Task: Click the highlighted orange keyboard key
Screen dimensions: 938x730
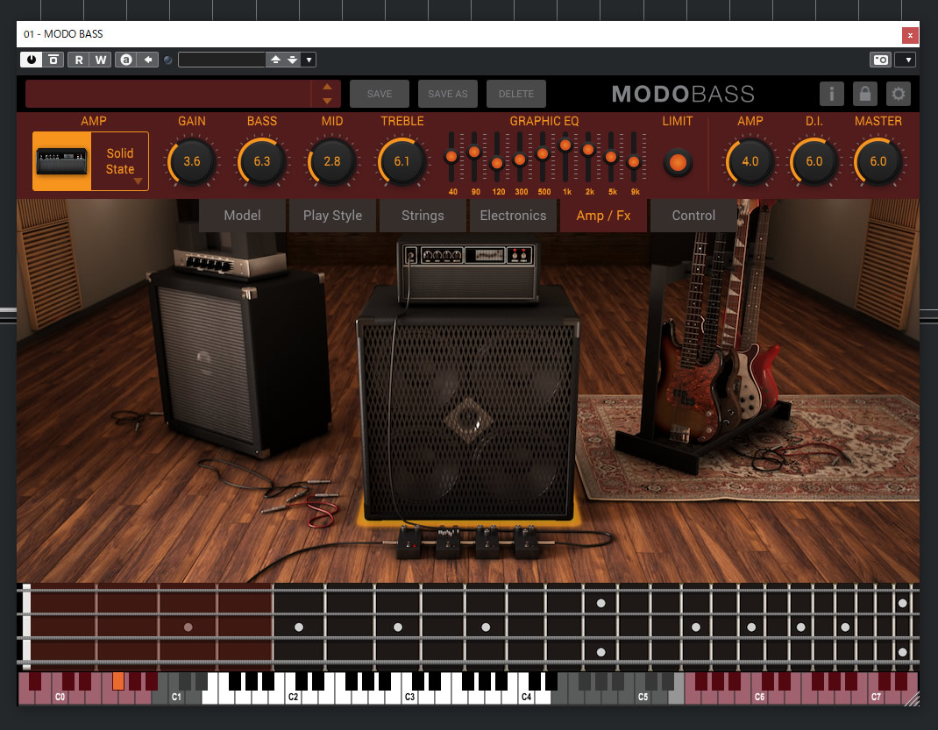Action: point(118,681)
